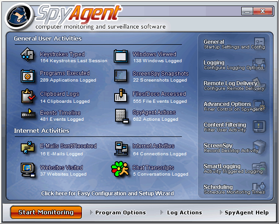
Task: Open the Internet Activities network computers icon
Action: (x=121, y=148)
